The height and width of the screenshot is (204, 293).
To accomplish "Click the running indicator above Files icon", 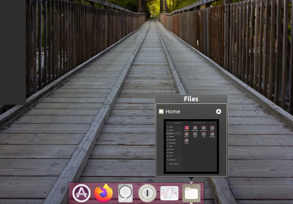I will pyautogui.click(x=191, y=183).
